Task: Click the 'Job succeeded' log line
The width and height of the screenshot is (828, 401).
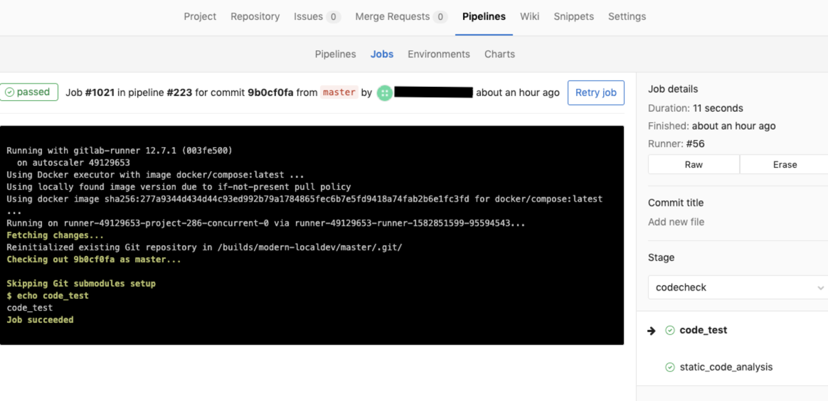Action: [40, 320]
